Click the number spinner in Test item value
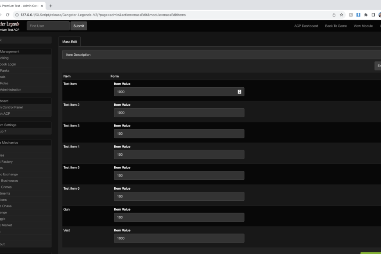This screenshot has width=381, height=254. coord(239,92)
